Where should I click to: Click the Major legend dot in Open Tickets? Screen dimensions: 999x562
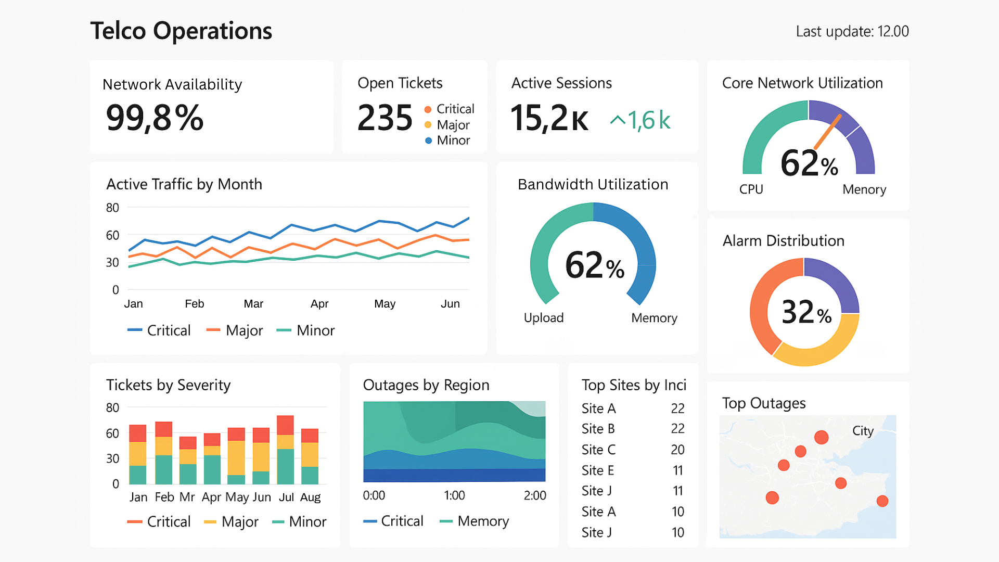pos(428,125)
